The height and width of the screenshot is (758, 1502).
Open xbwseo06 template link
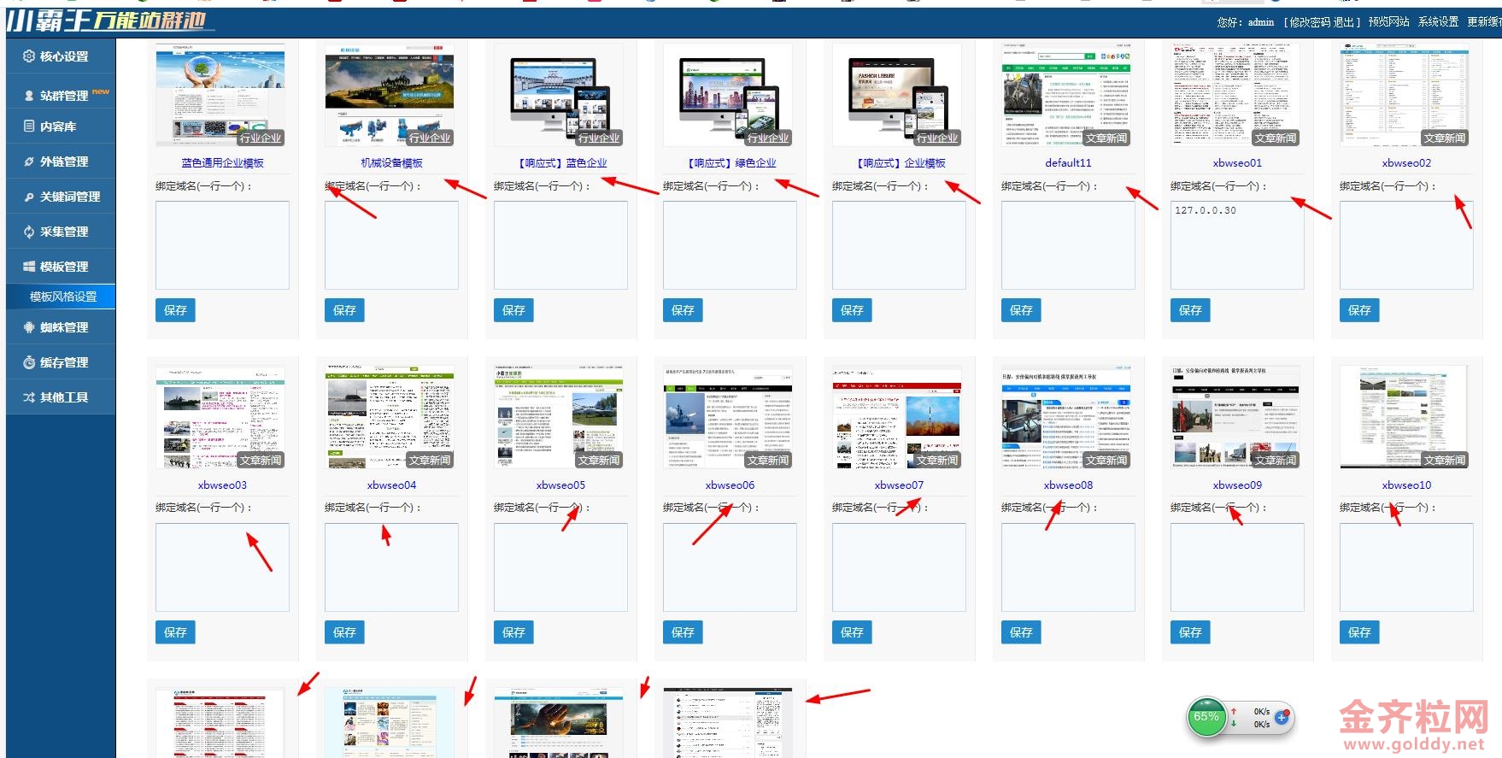point(730,485)
